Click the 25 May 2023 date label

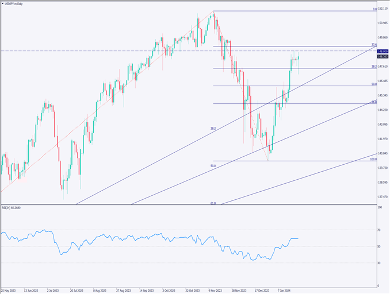pyautogui.click(x=9, y=290)
